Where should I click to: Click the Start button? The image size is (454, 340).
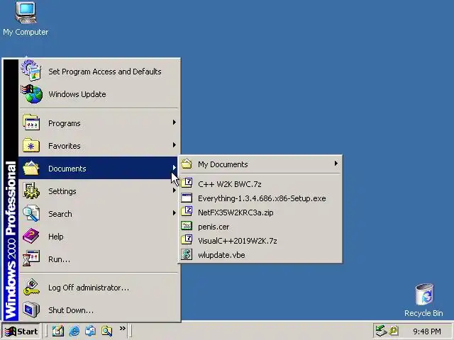21,331
